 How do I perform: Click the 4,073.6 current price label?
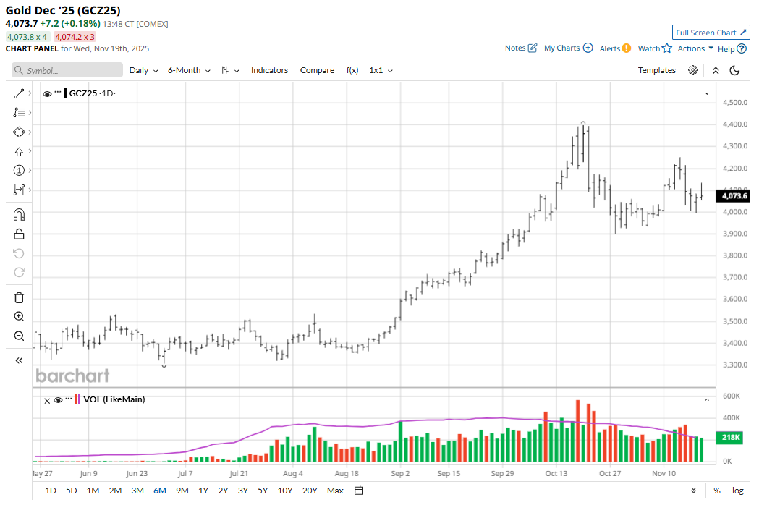[732, 195]
